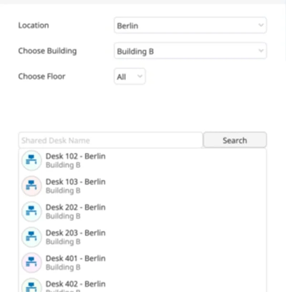Click the Location dropdown chevron arrow
The width and height of the screenshot is (286, 292).
[261, 25]
